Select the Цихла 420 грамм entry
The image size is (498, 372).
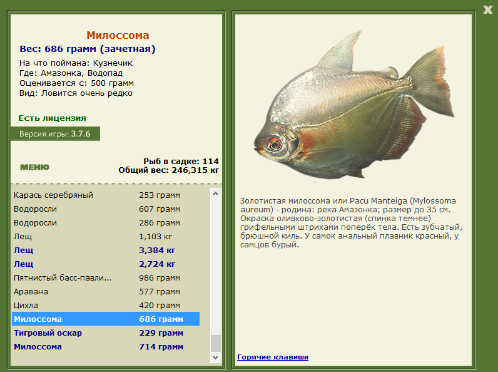tap(106, 305)
